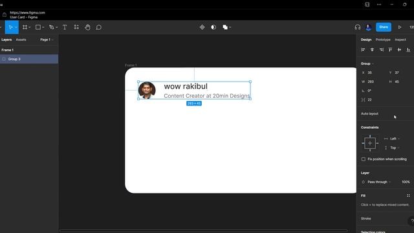Click the blue Share button
Viewport: 414px width, 233px height.
384,27
